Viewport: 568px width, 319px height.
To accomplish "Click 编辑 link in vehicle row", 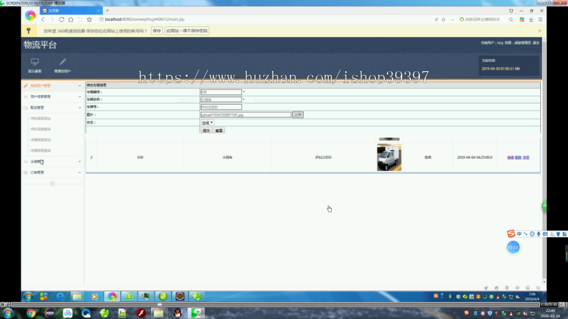I will point(510,158).
